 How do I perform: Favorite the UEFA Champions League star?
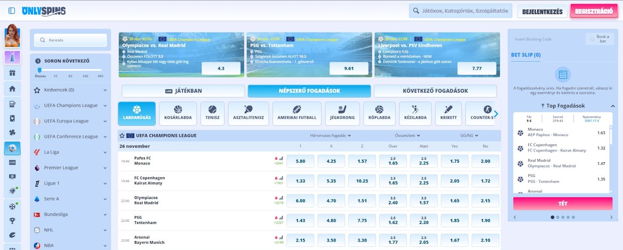click(122, 136)
